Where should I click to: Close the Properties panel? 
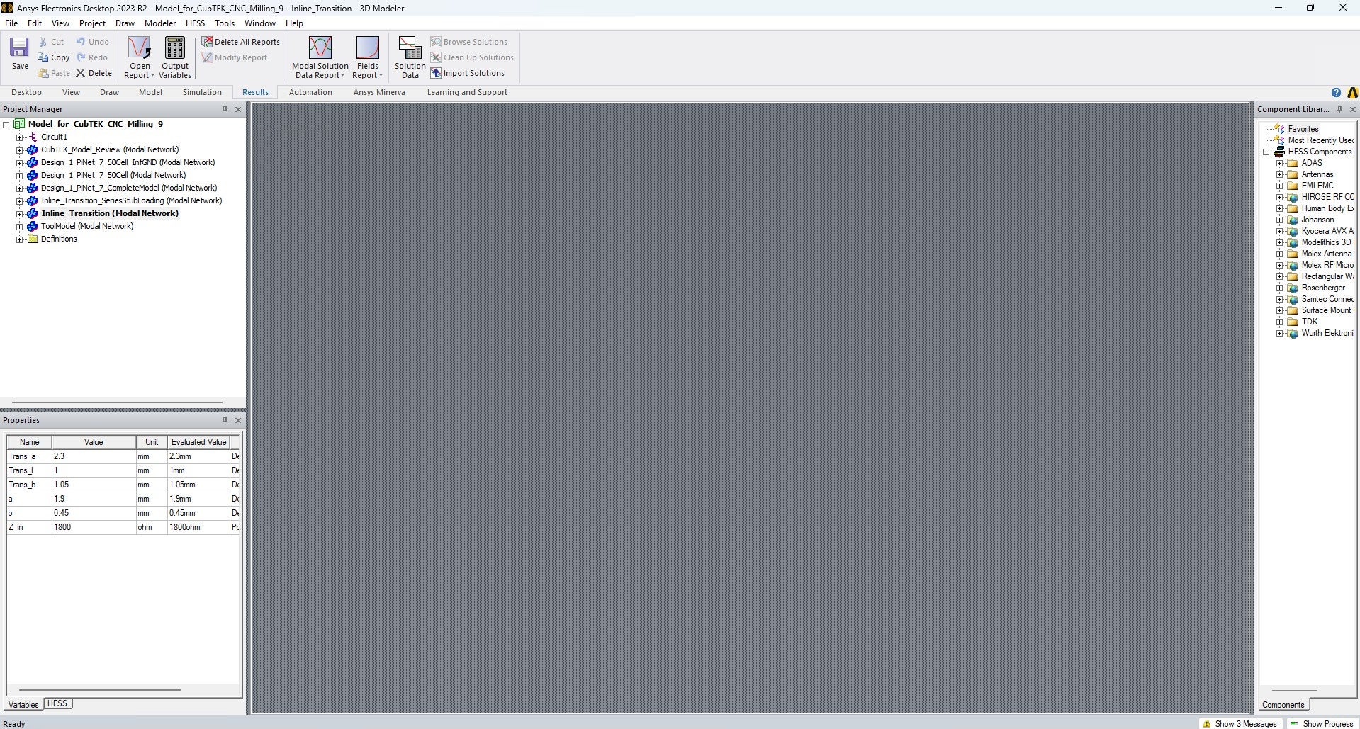(x=238, y=420)
